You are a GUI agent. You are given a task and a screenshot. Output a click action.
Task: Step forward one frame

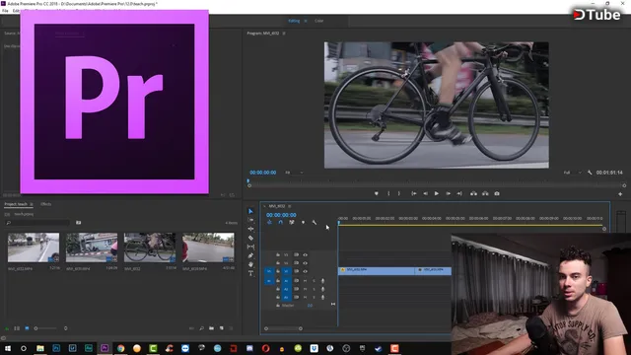click(448, 193)
